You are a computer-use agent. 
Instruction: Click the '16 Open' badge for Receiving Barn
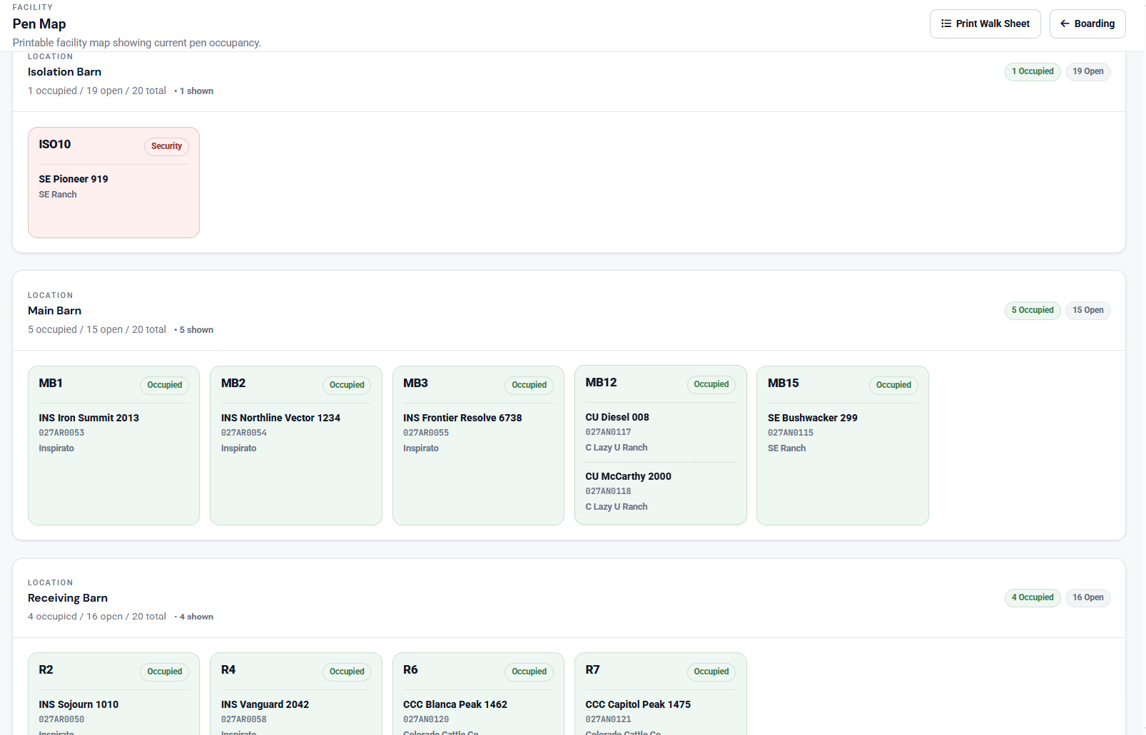tap(1087, 597)
